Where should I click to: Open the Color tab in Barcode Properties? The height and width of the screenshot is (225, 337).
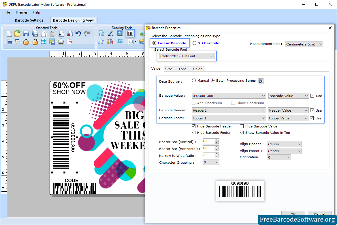pyautogui.click(x=197, y=69)
